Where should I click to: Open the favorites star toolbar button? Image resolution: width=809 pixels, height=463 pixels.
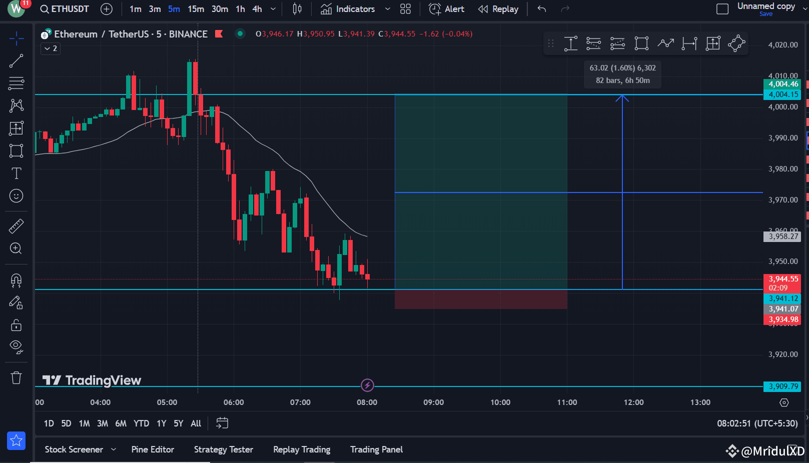pyautogui.click(x=16, y=440)
